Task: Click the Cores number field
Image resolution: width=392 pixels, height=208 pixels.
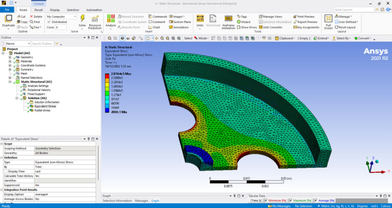Action: (x=61, y=27)
